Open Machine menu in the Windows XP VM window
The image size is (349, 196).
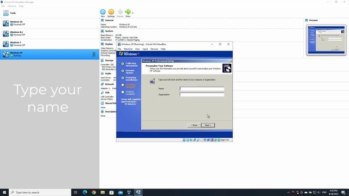click(x=128, y=49)
